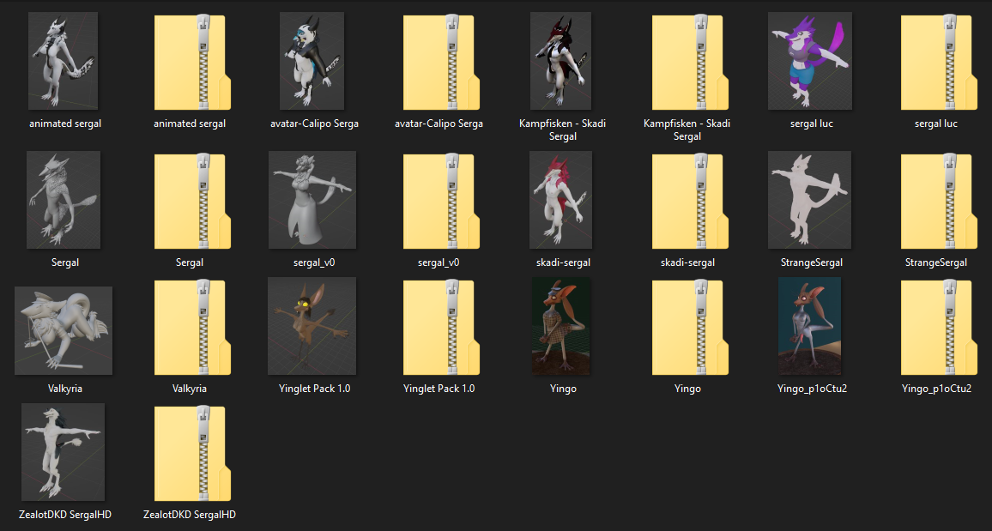
Task: Select the avatar-Calipo Serga zip folder icon
Action: (x=442, y=63)
